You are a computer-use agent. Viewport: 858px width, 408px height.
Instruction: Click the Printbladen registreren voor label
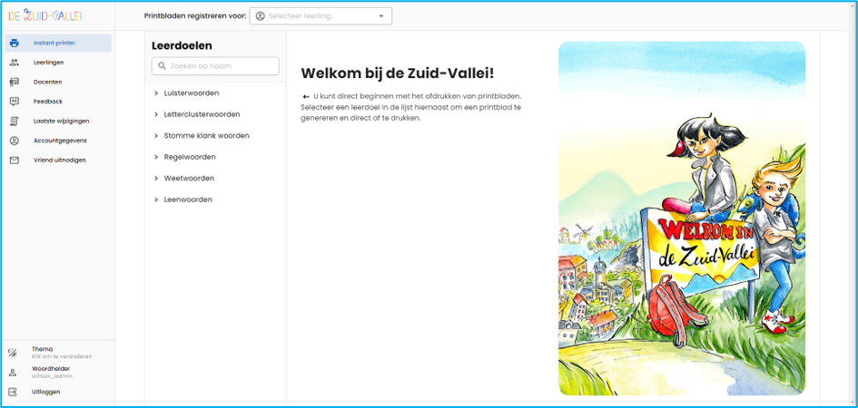tap(195, 16)
